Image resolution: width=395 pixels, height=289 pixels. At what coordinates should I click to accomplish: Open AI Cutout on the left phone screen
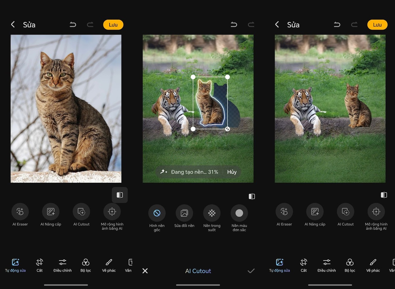pyautogui.click(x=81, y=215)
